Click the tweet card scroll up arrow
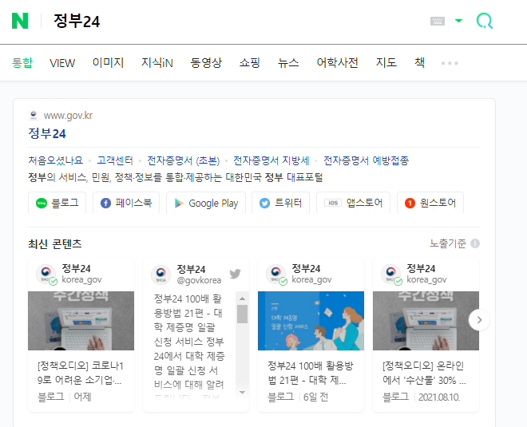527x427 pixels. (x=242, y=299)
